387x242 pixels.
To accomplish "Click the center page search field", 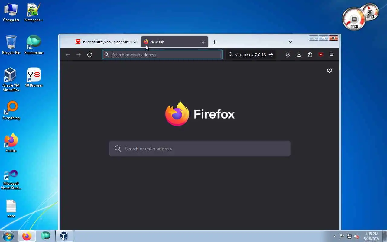I will (x=200, y=149).
